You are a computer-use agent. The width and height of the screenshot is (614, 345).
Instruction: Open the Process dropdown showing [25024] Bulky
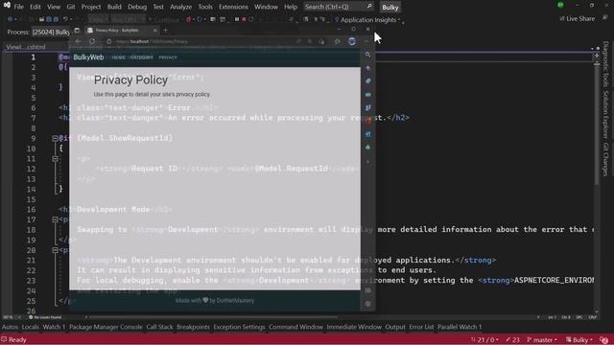click(51, 32)
